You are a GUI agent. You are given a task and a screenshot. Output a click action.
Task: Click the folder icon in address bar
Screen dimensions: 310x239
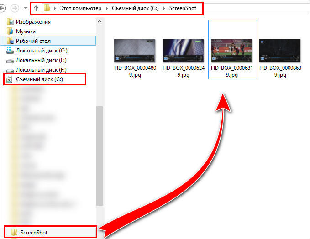(47, 8)
